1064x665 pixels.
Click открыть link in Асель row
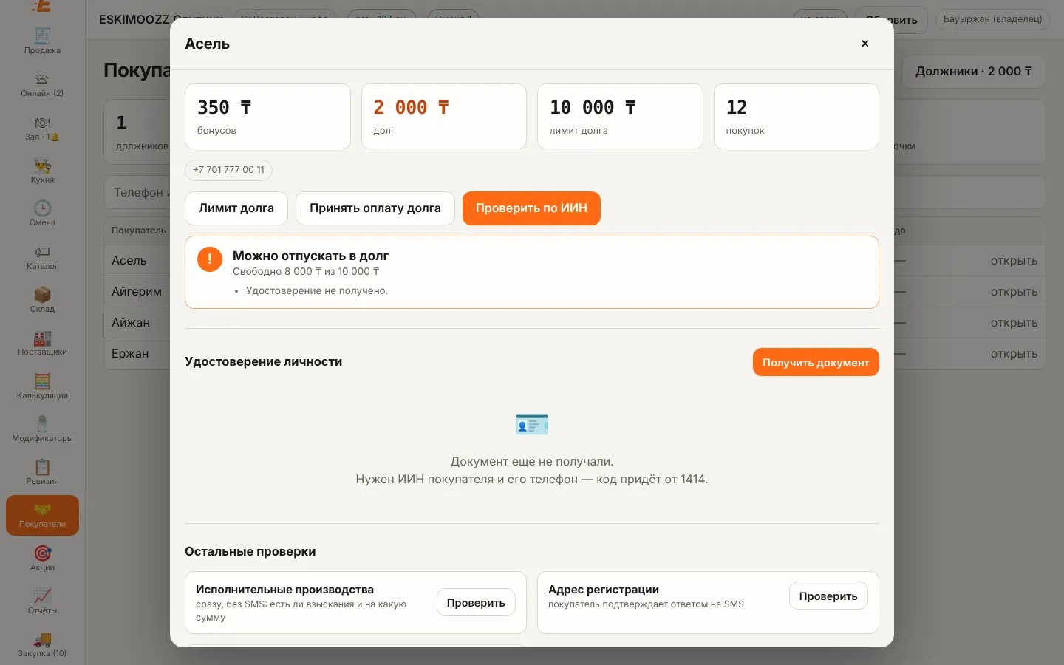click(x=1014, y=261)
